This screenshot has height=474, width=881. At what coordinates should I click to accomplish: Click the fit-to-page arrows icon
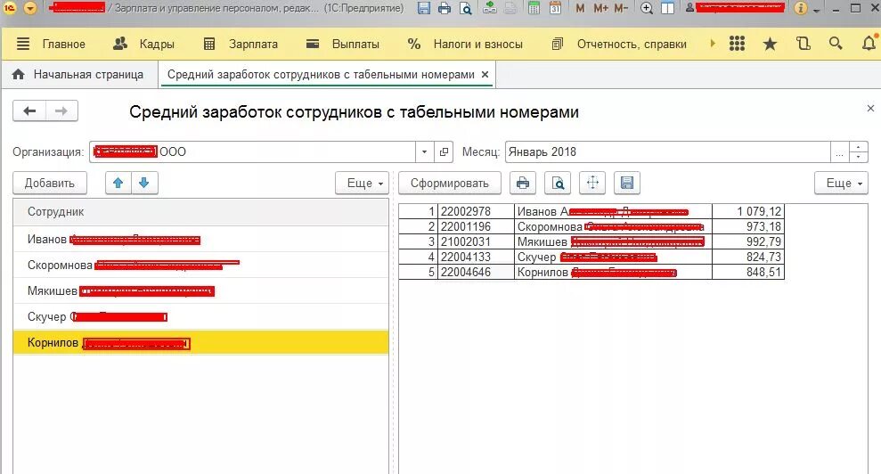click(592, 183)
